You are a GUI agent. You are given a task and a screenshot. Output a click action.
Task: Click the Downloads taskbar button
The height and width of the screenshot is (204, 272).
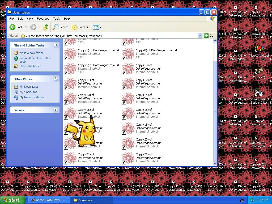(92, 200)
